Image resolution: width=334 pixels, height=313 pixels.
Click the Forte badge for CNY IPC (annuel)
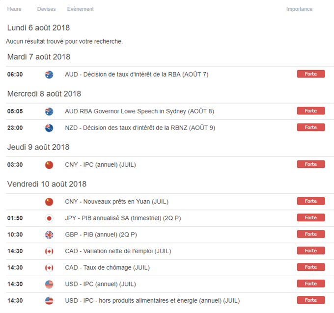pyautogui.click(x=311, y=164)
